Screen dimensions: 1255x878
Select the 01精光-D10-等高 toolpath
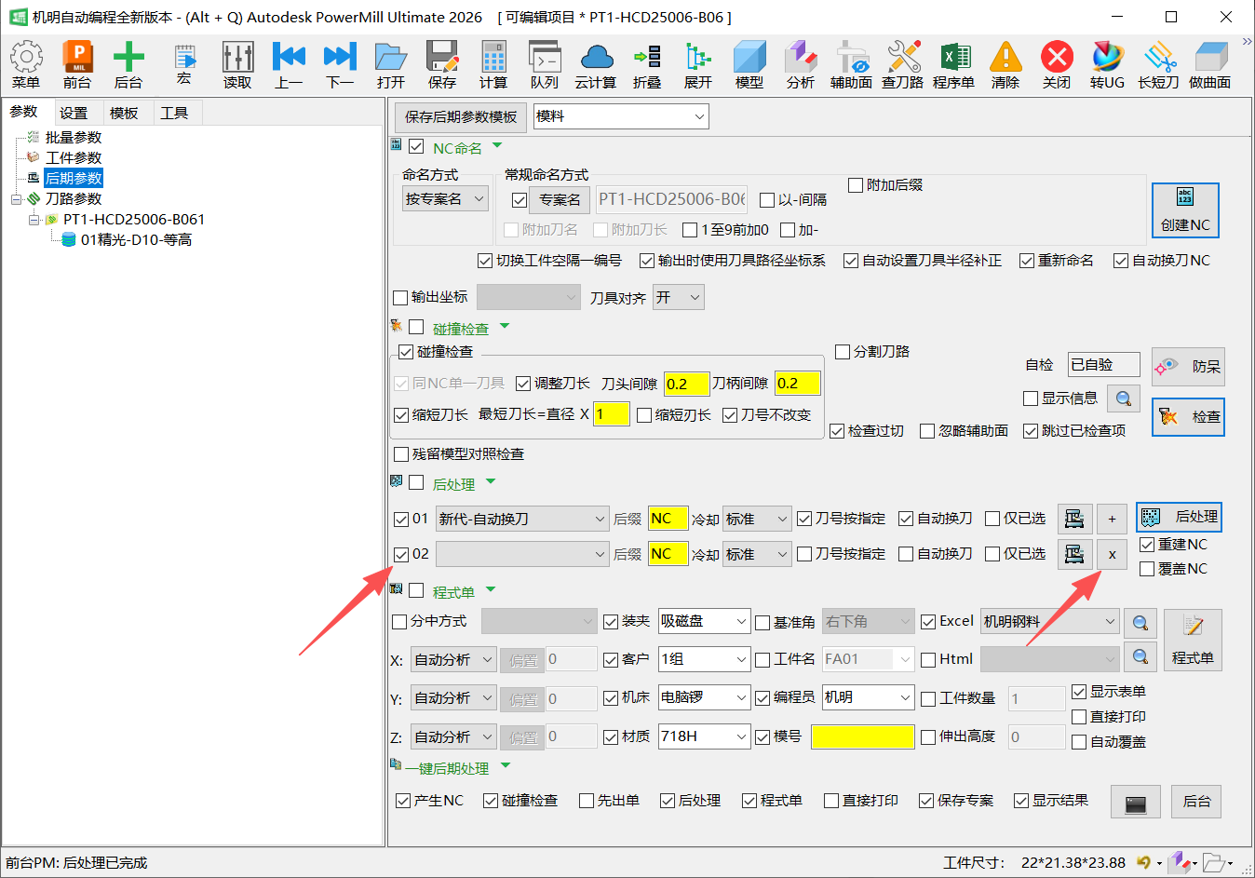136,240
